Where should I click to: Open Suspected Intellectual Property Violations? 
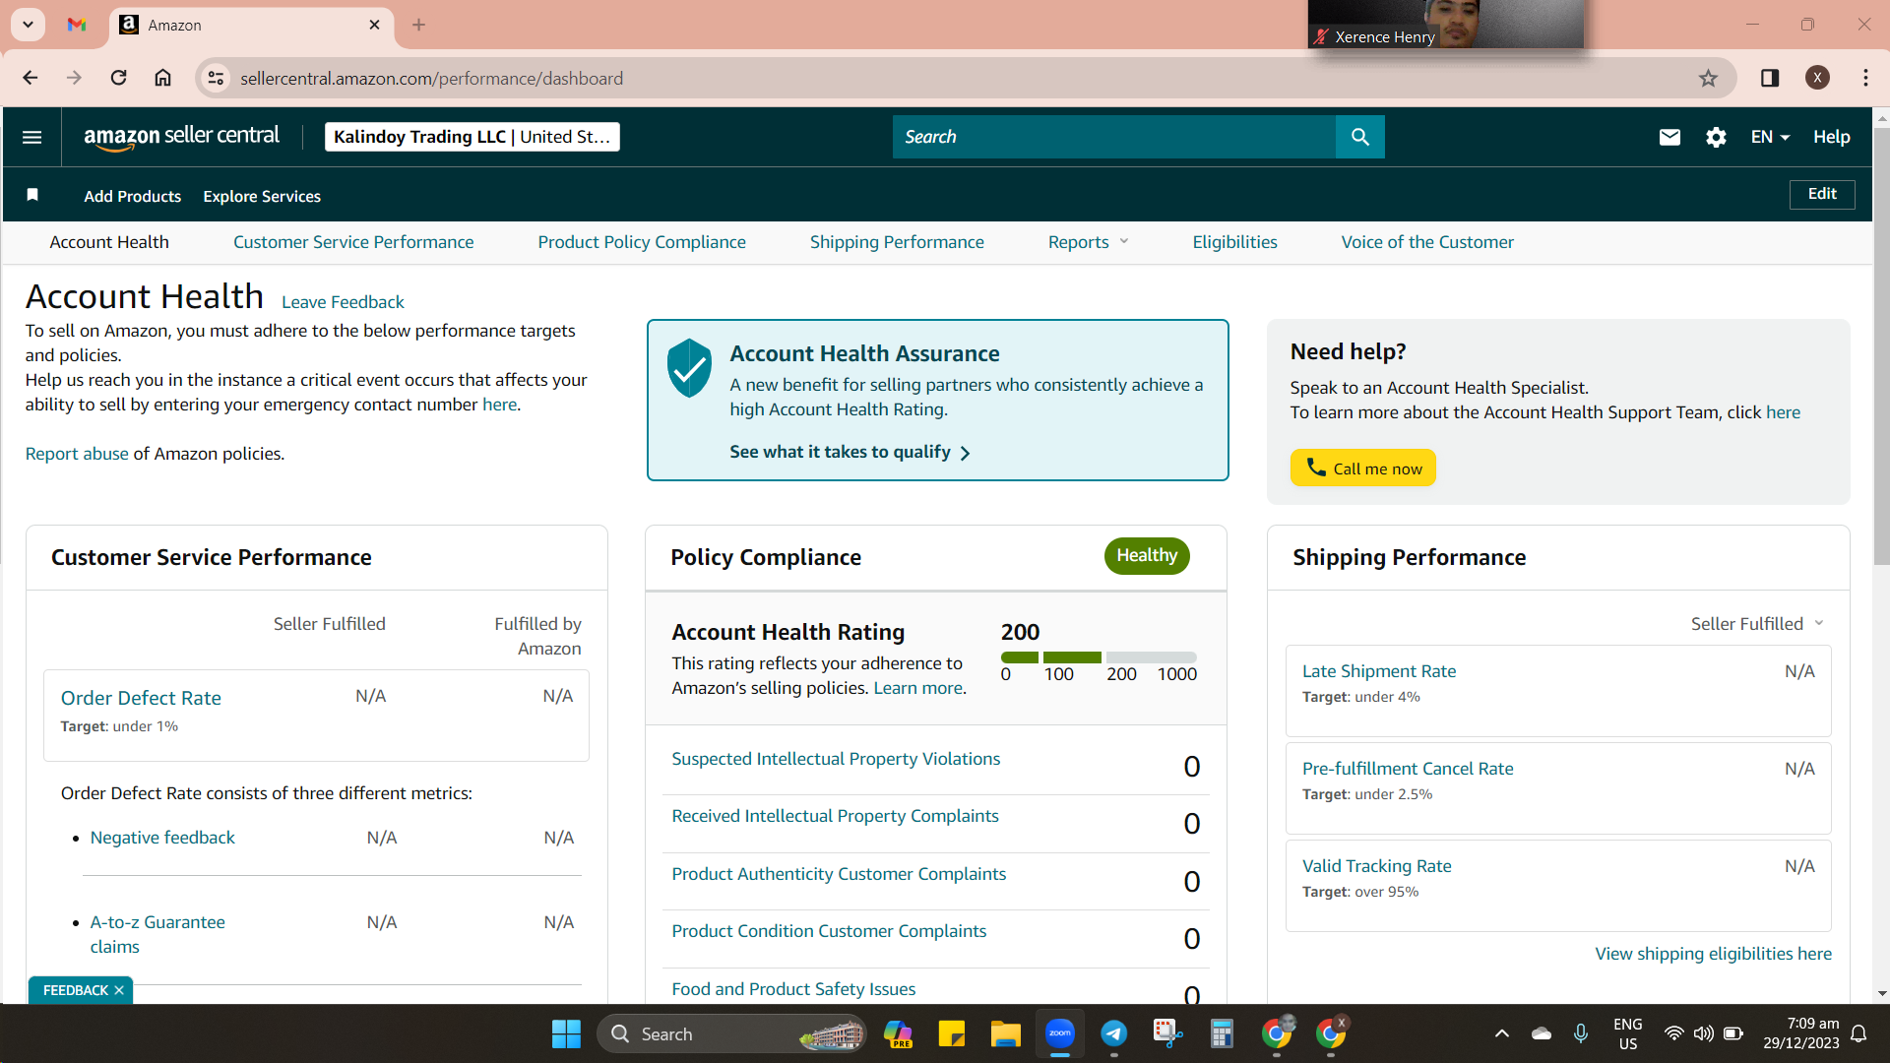[x=836, y=759]
